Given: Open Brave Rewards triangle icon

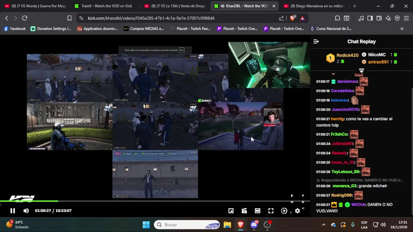Looking at the screenshot, I should 302,18.
